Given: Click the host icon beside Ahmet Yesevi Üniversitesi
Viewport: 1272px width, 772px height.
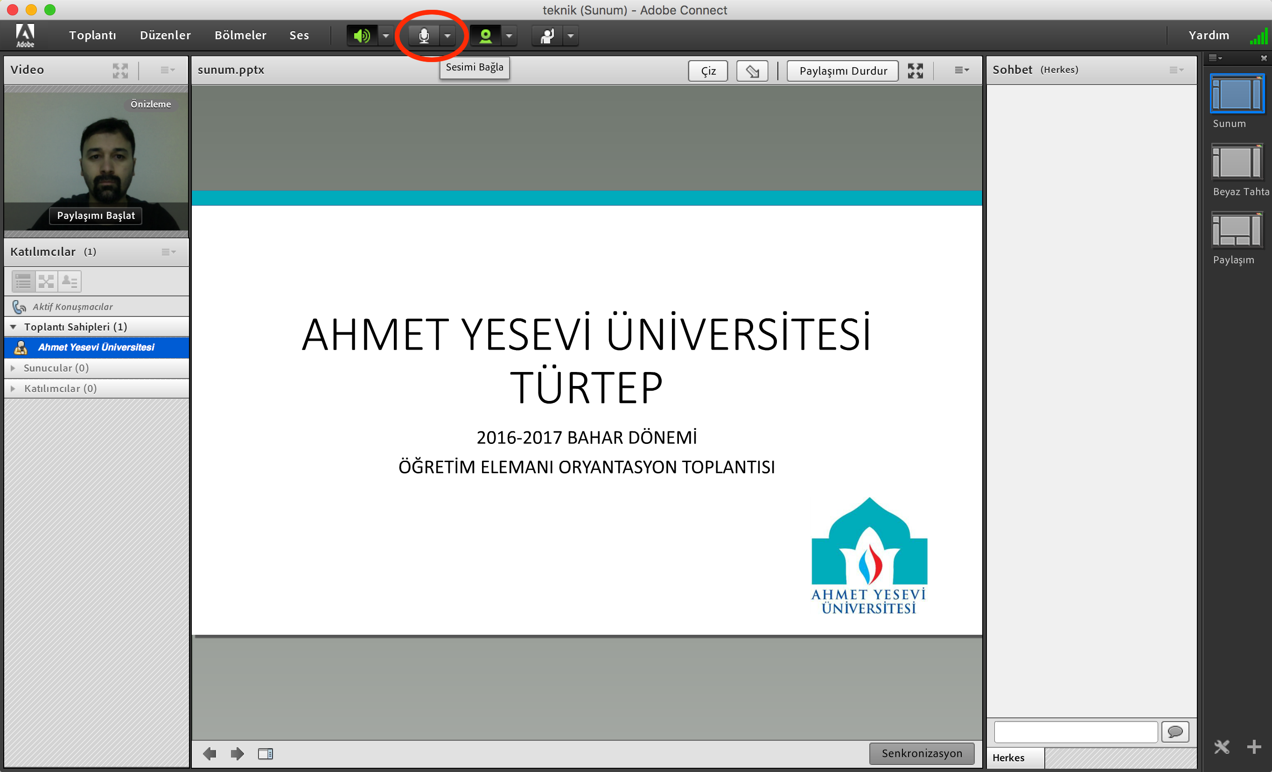Looking at the screenshot, I should (x=21, y=348).
